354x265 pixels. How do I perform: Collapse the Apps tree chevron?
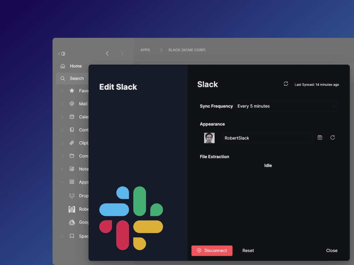click(x=63, y=182)
